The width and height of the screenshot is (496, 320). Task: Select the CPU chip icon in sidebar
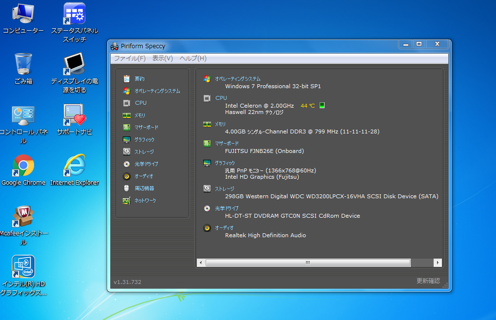127,103
